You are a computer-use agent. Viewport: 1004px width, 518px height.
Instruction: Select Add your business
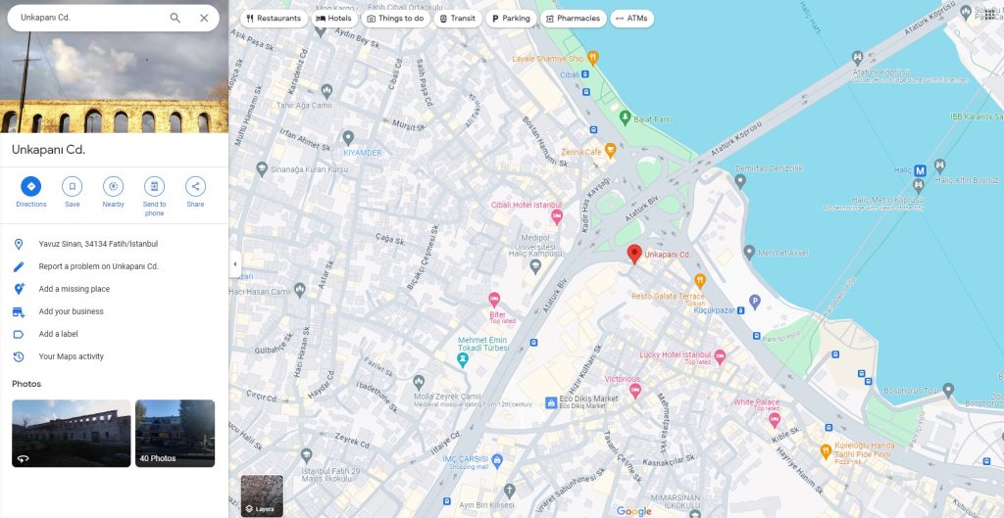(114, 311)
